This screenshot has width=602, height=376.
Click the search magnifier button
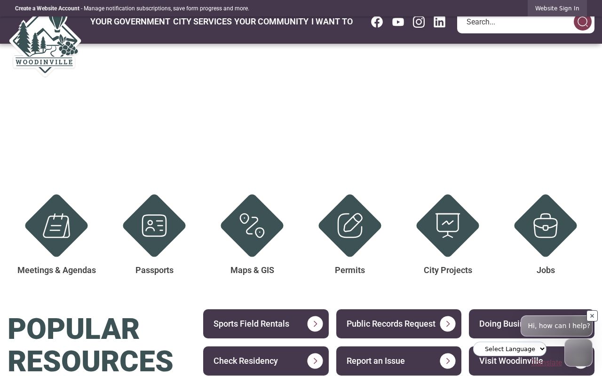coord(582,22)
